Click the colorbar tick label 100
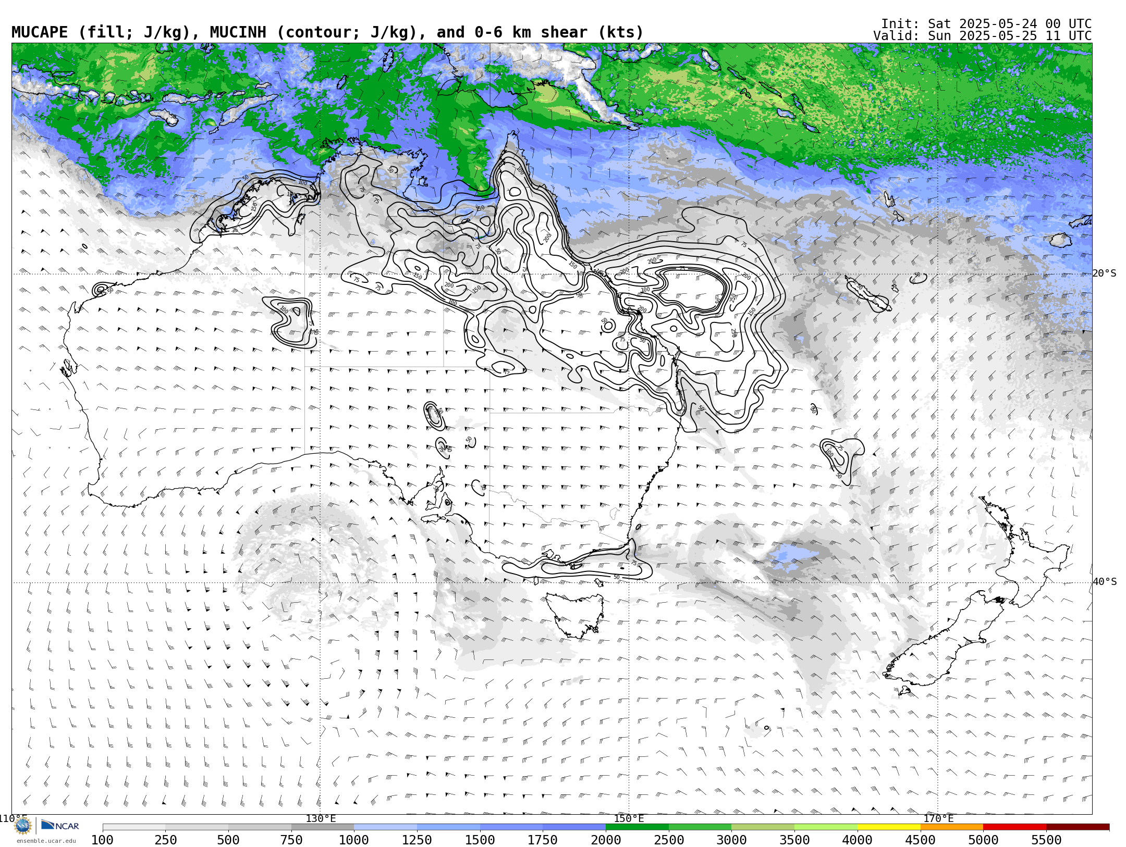Viewport: 1126px width, 847px height. 102,840
